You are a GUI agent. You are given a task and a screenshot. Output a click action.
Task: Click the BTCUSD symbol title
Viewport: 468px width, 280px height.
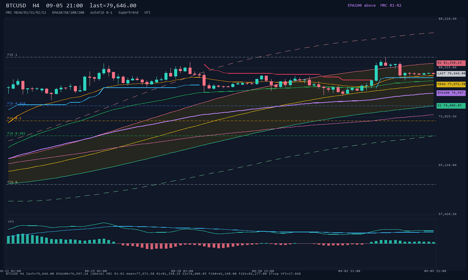point(16,6)
